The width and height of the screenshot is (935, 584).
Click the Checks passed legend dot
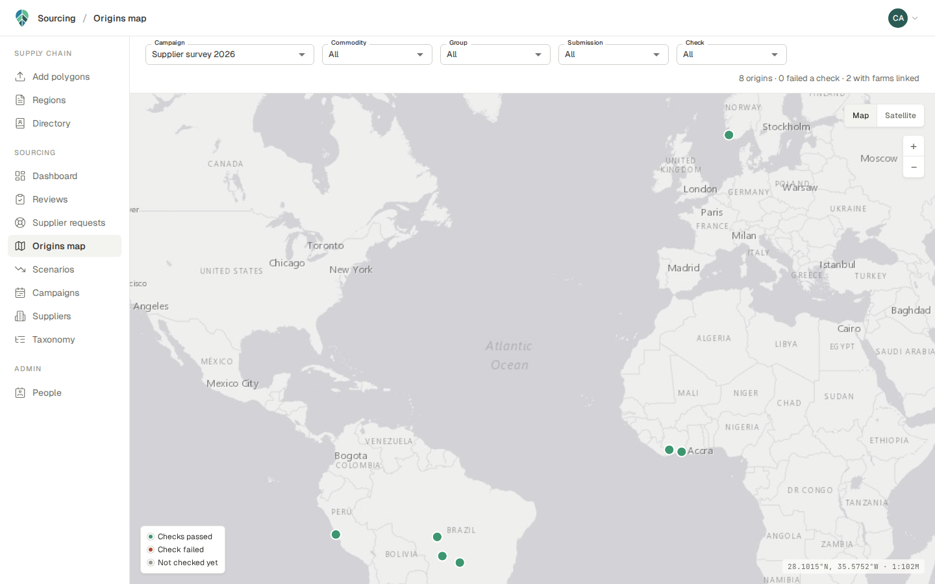(x=151, y=537)
